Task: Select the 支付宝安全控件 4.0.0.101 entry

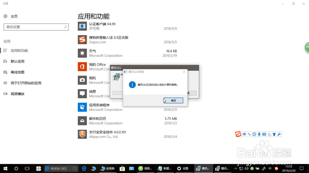Action: 108,132
